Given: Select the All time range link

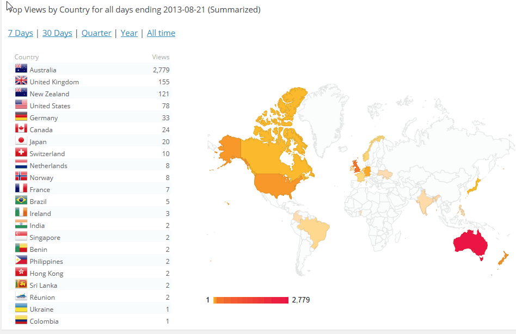Looking at the screenshot, I should coord(161,33).
